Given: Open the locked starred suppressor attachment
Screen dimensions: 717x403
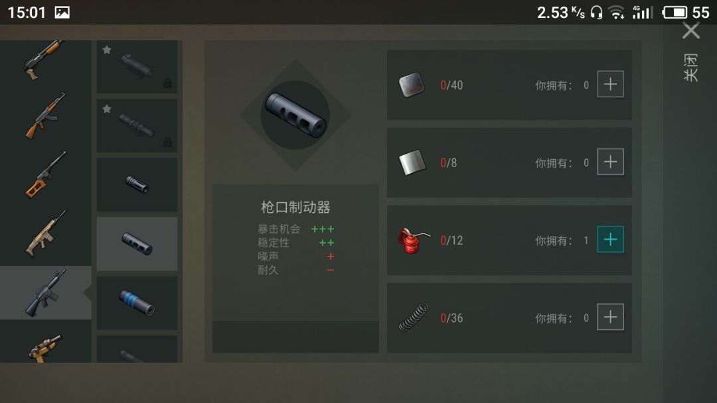Looking at the screenshot, I should pyautogui.click(x=137, y=67).
